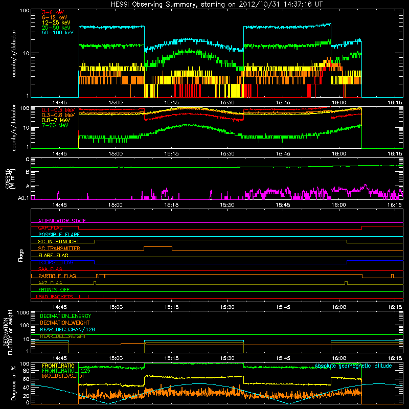Click the 'B' class label on the GOES axis
Viewport: 409px width, 409px height.
tap(28, 172)
